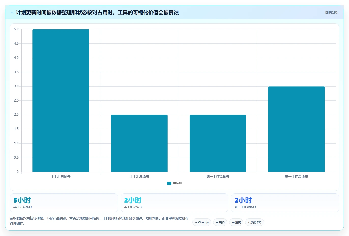Open the 2小时 统一工作流场景 stat card
Image resolution: width=349 pixels, height=236 pixels.
click(285, 203)
